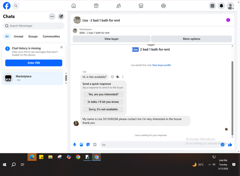Open the Marketplace conversation in chat list
The width and height of the screenshot is (240, 176).
click(33, 78)
